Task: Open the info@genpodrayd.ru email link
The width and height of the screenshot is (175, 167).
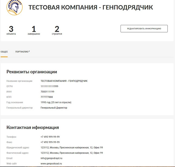Action: tap(51, 158)
